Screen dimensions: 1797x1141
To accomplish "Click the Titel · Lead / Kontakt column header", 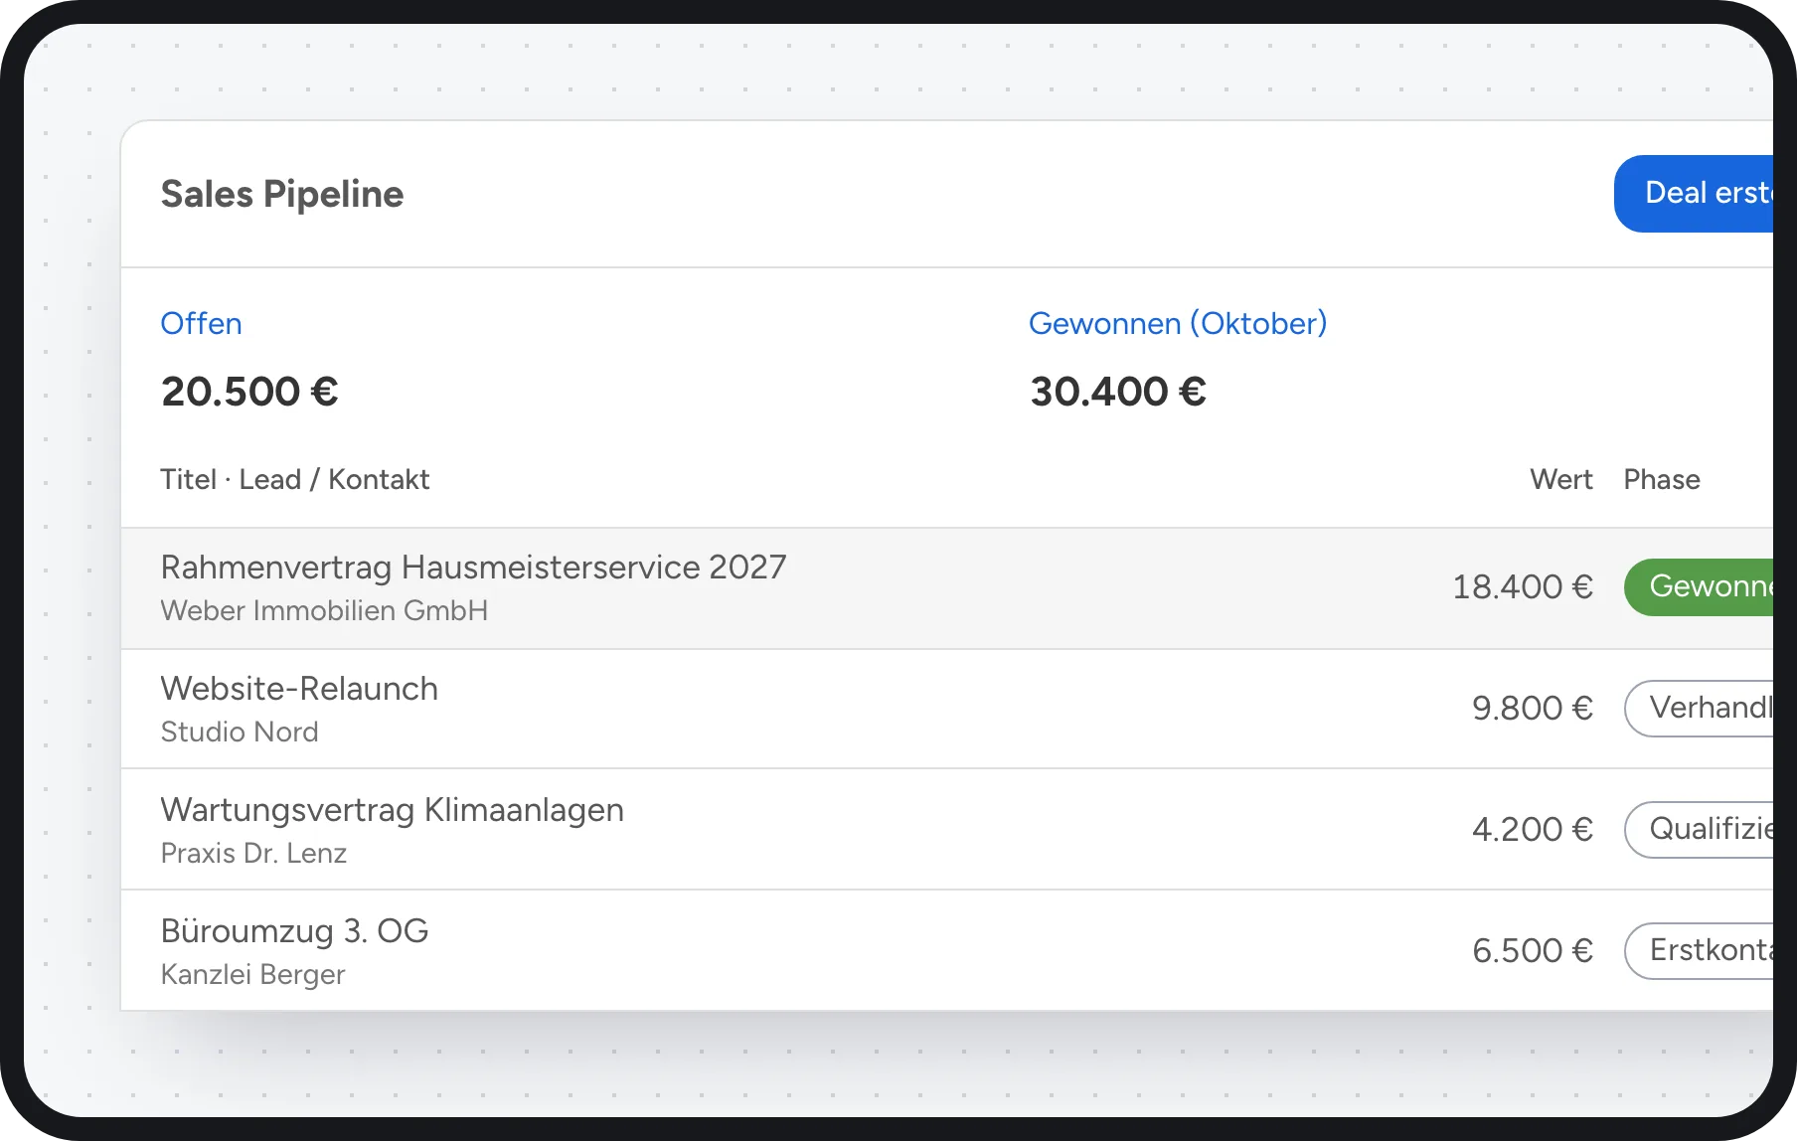I will click(x=295, y=479).
